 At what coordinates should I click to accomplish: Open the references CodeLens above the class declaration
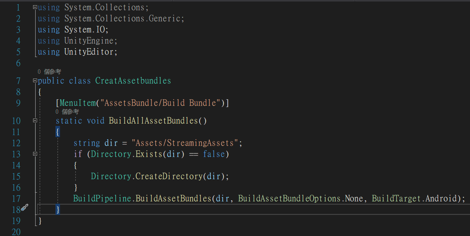pos(49,72)
